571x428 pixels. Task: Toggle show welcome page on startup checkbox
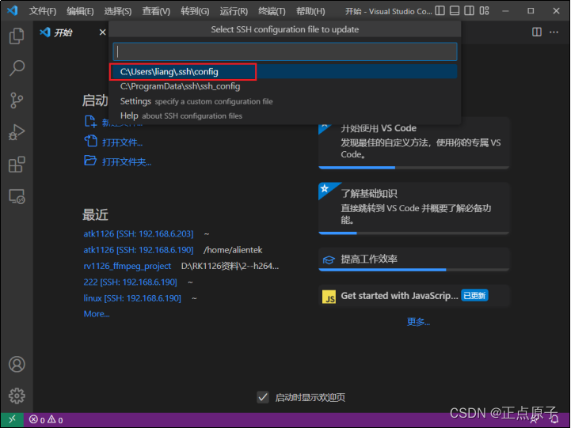click(x=263, y=397)
